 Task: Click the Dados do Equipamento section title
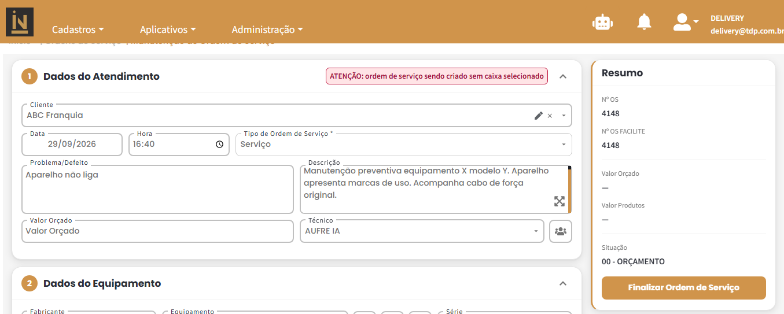102,283
